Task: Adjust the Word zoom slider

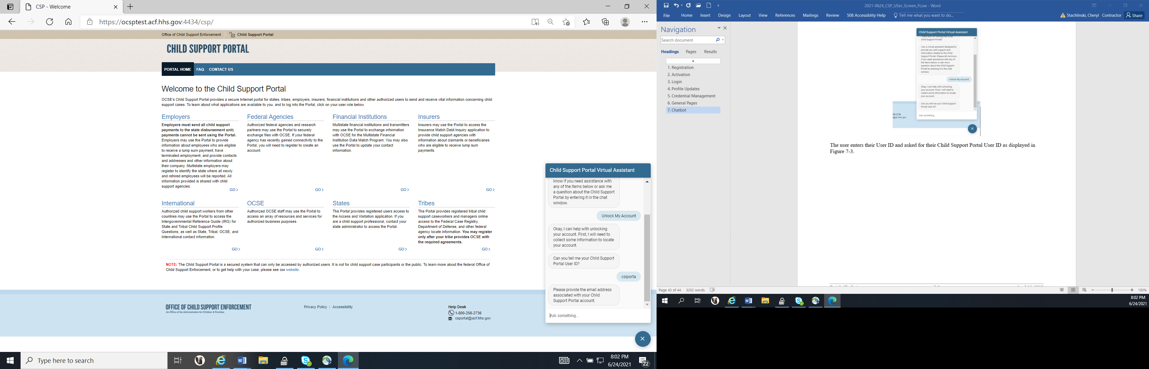Action: tap(1112, 290)
